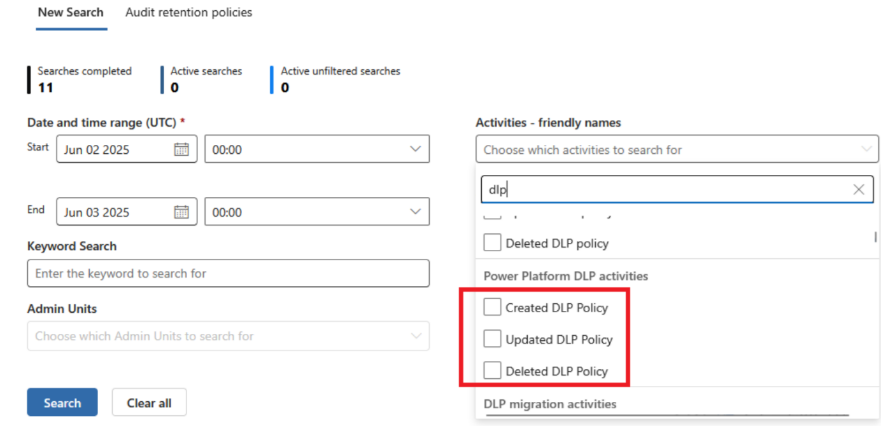Switch to the Audit retention policies tab
The image size is (881, 426).
(188, 12)
